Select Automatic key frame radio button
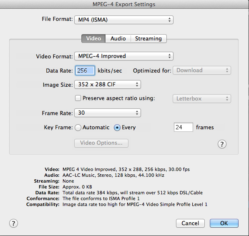Viewport: 249px width, 236px height. [78, 128]
